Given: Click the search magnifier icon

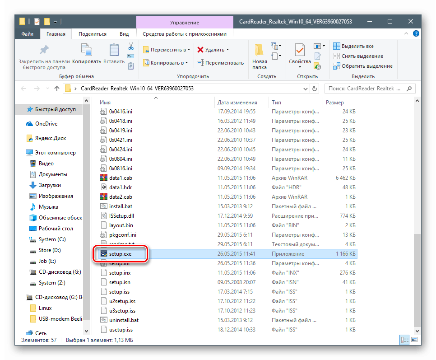Looking at the screenshot, I should point(409,89).
